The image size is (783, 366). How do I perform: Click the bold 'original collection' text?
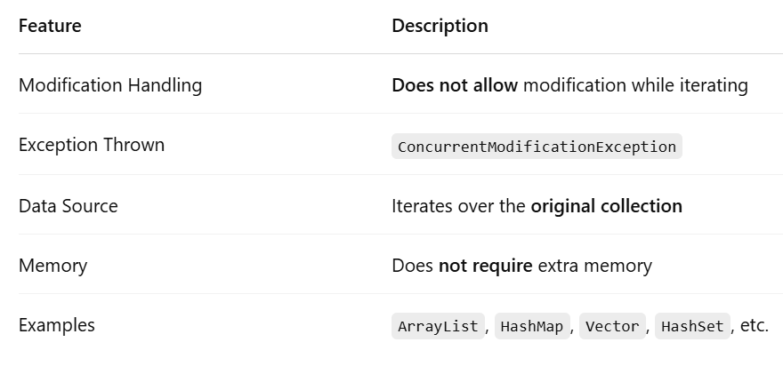click(x=606, y=206)
